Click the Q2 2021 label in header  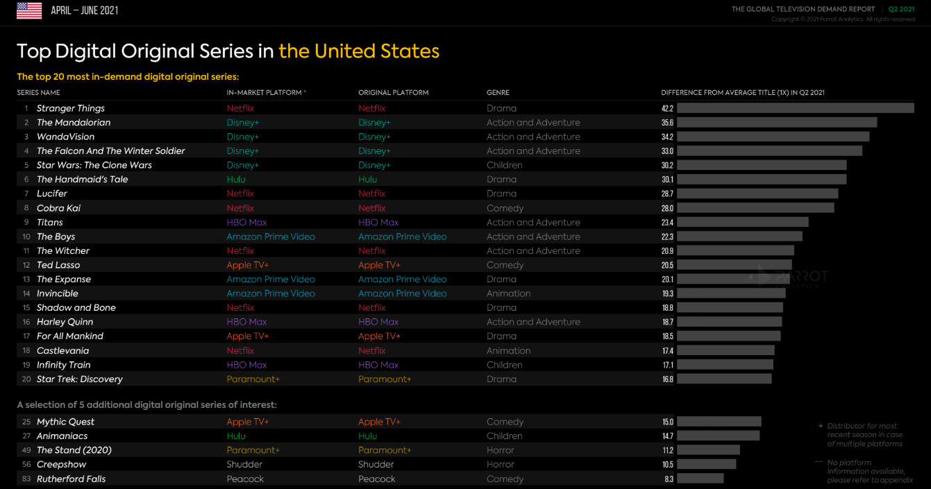901,9
